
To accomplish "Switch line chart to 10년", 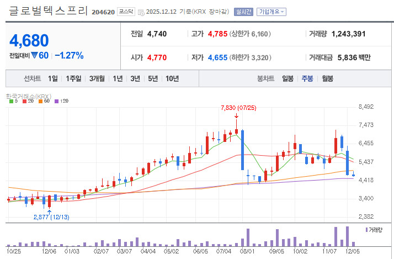I will click(x=172, y=79).
